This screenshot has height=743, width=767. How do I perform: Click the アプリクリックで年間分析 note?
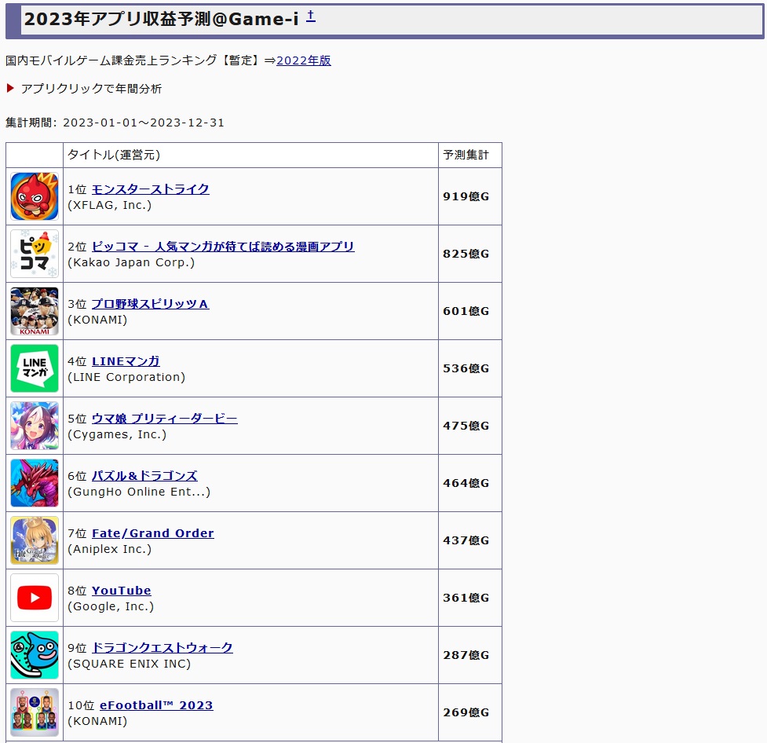[x=91, y=89]
